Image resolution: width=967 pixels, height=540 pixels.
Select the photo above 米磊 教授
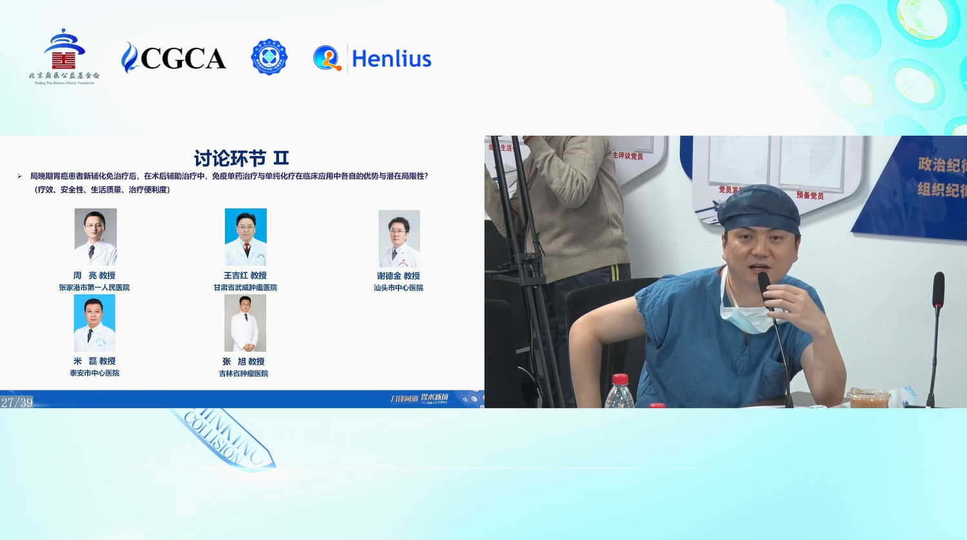95,323
